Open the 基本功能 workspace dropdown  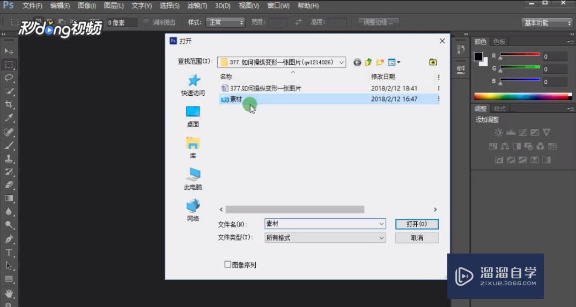(547, 22)
